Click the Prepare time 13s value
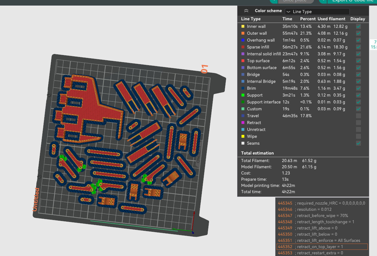Image resolution: width=377 pixels, height=256 pixels. [x=285, y=179]
